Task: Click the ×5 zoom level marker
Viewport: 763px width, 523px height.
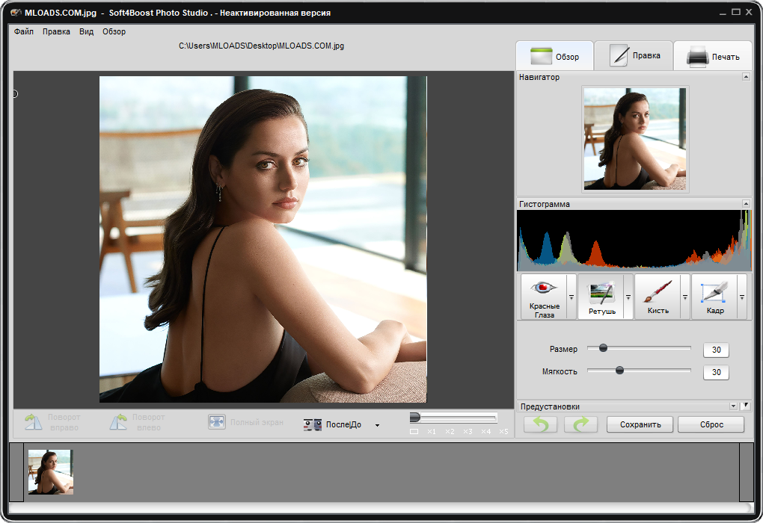Action: tap(503, 432)
